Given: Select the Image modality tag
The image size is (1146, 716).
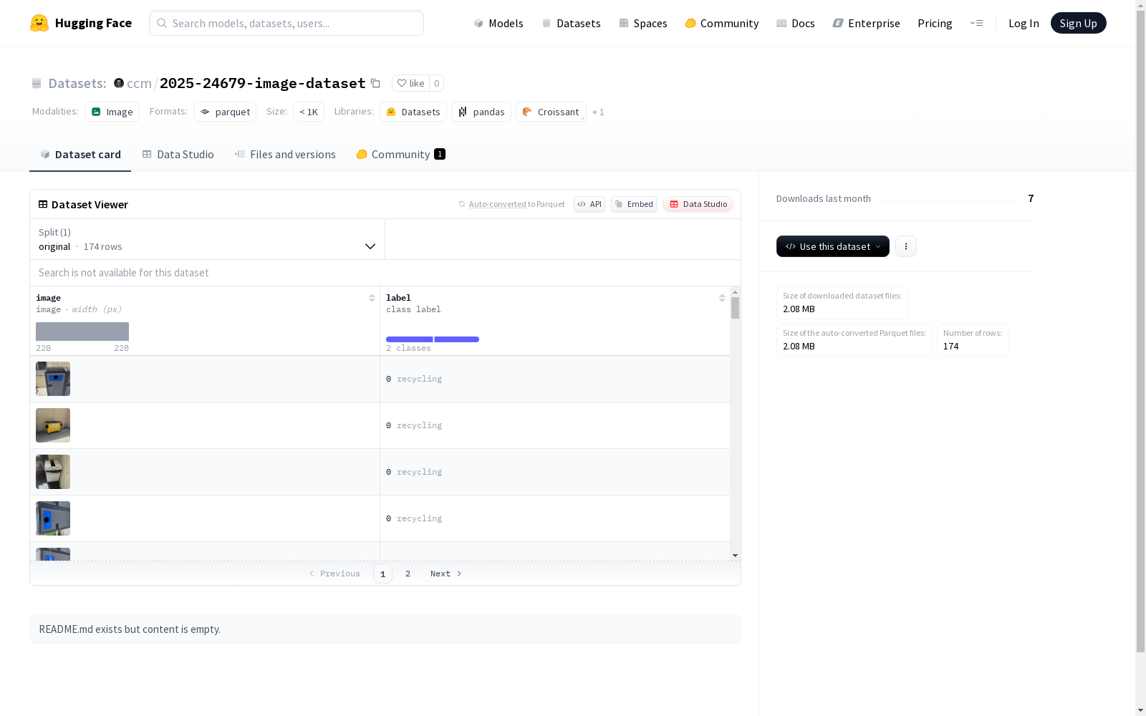Looking at the screenshot, I should click(112, 112).
